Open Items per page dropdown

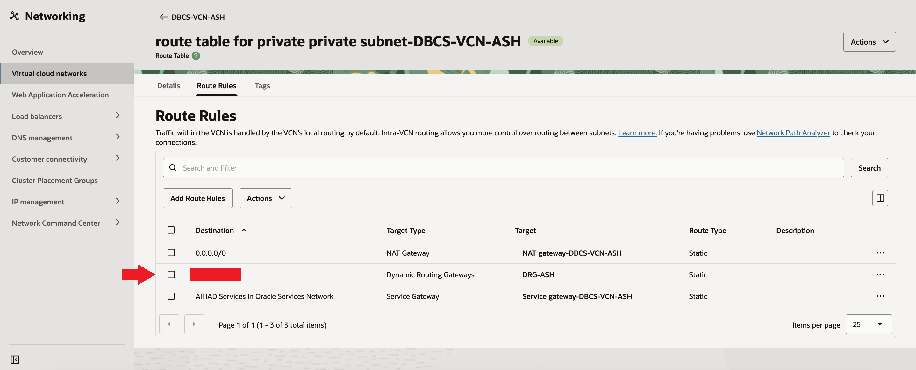click(868, 324)
